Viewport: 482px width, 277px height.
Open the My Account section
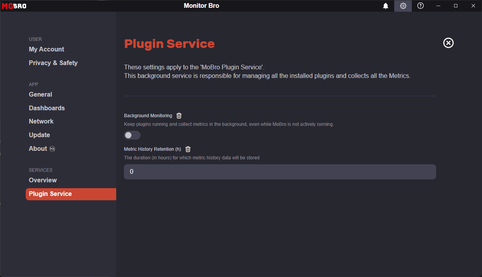coord(46,49)
